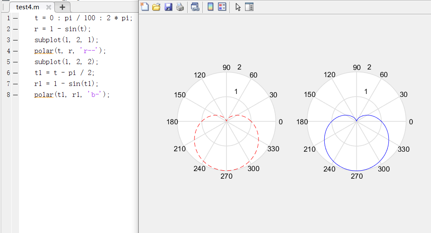
Task: Set breakpoint dash on line 3
Action: [15, 40]
